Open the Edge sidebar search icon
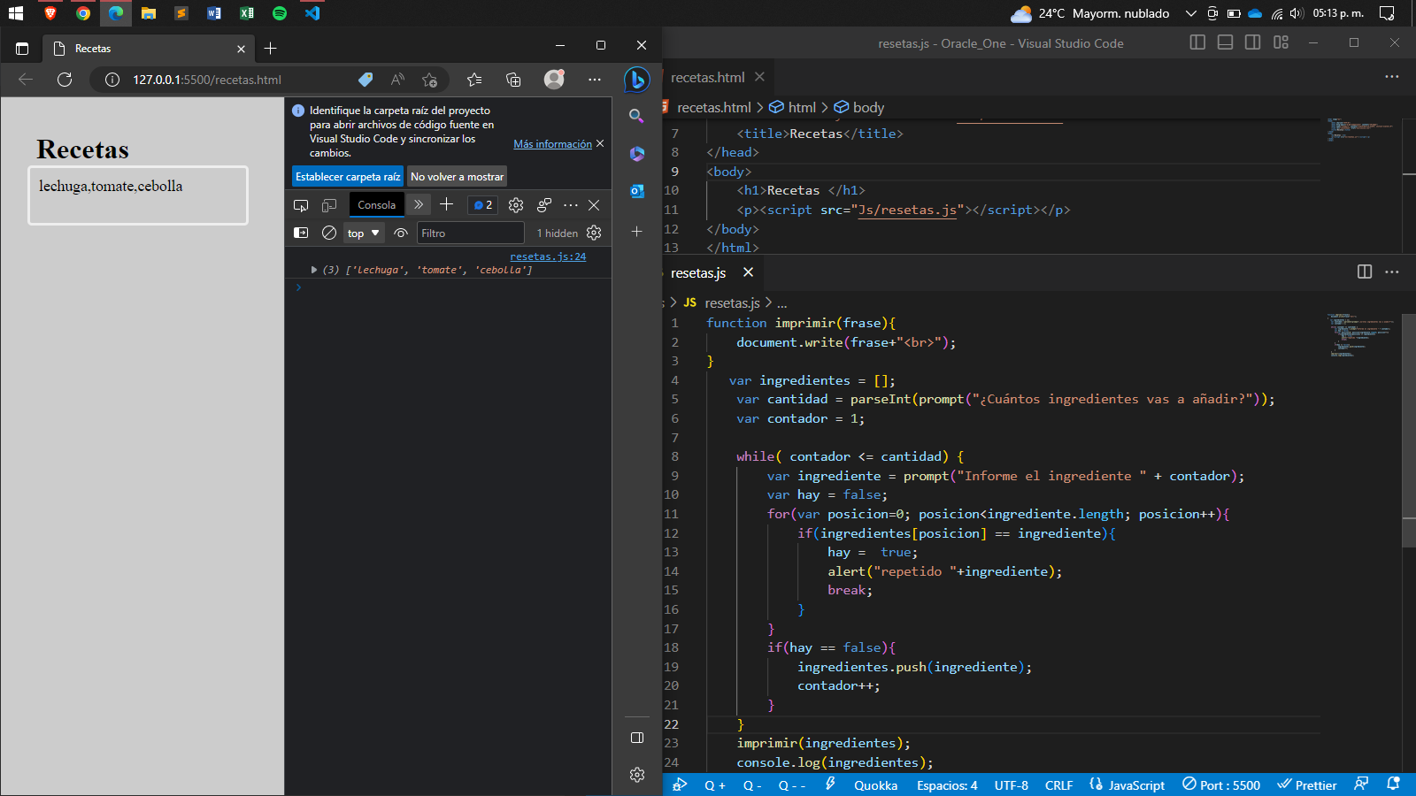Screen dimensions: 1416x796 (636, 116)
